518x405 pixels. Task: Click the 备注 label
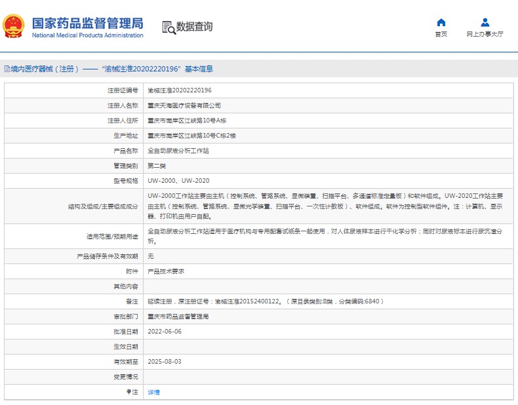click(132, 301)
